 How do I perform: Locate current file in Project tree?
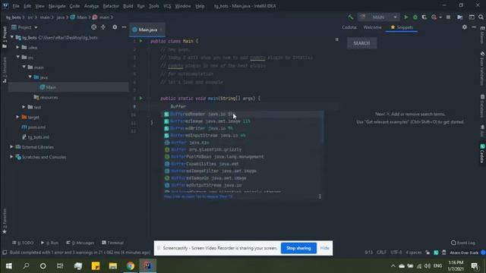tap(93, 27)
